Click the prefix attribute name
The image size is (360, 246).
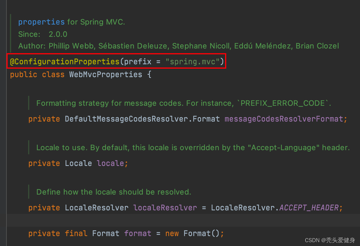click(138, 62)
